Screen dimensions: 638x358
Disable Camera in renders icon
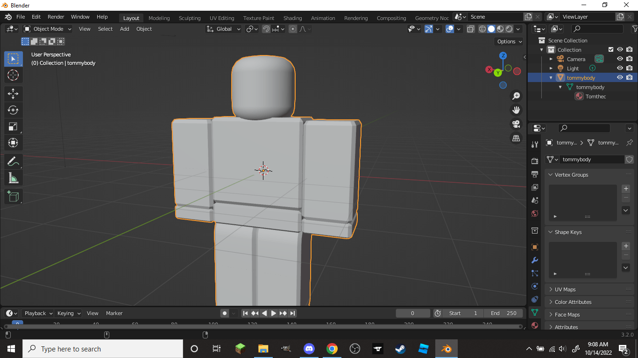[630, 59]
